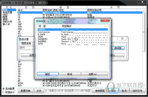Select the 快捷命令 radio button
The width and height of the screenshot is (148, 97).
[x=3, y=92]
